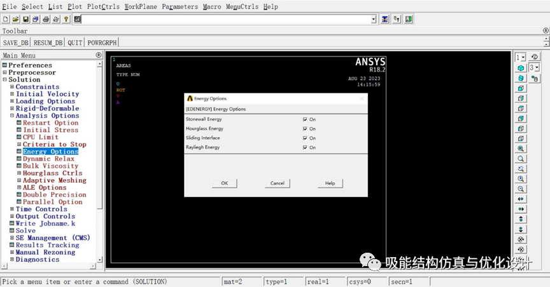Select Solve in Main Menu
550x287 pixels.
[25, 230]
